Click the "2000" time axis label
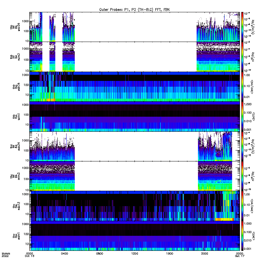 coord(204,254)
